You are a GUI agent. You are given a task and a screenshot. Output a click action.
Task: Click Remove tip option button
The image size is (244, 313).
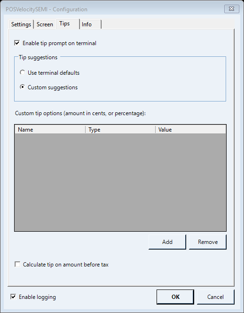(208, 242)
